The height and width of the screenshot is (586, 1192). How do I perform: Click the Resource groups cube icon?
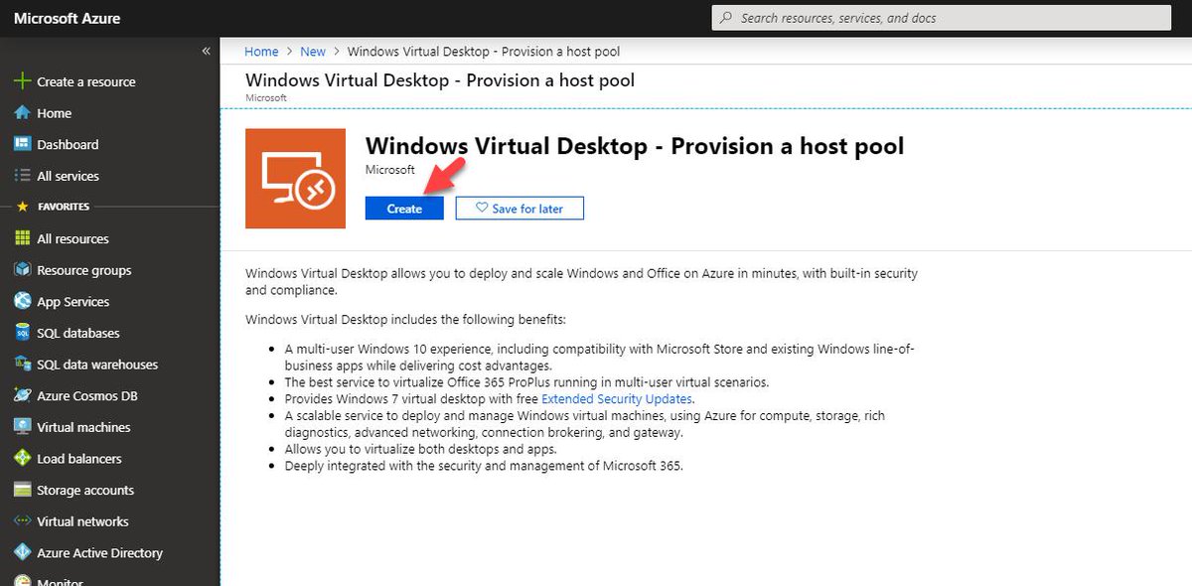(x=22, y=270)
